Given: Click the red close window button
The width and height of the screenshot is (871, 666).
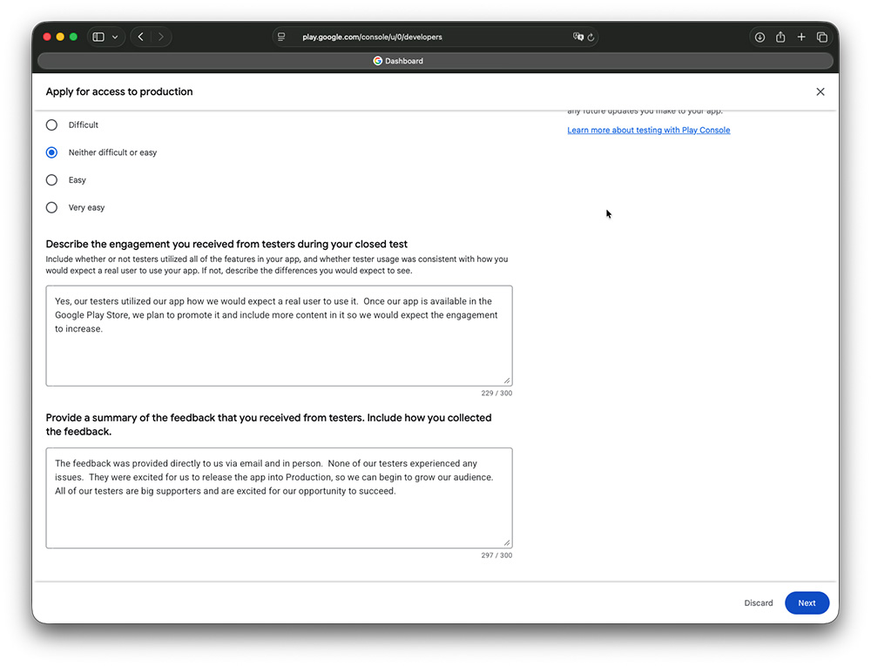Looking at the screenshot, I should tap(47, 37).
